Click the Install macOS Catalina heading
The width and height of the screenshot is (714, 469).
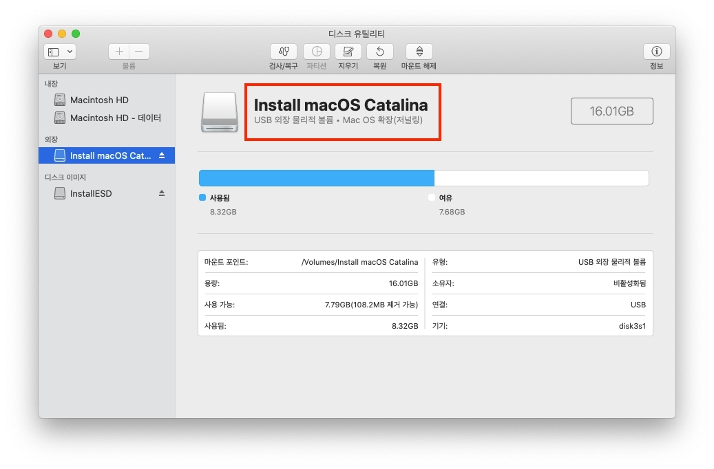(341, 105)
